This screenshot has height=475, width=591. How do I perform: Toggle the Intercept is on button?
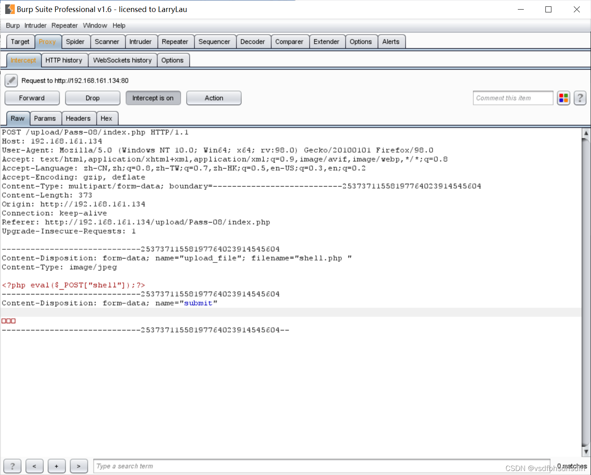[153, 98]
